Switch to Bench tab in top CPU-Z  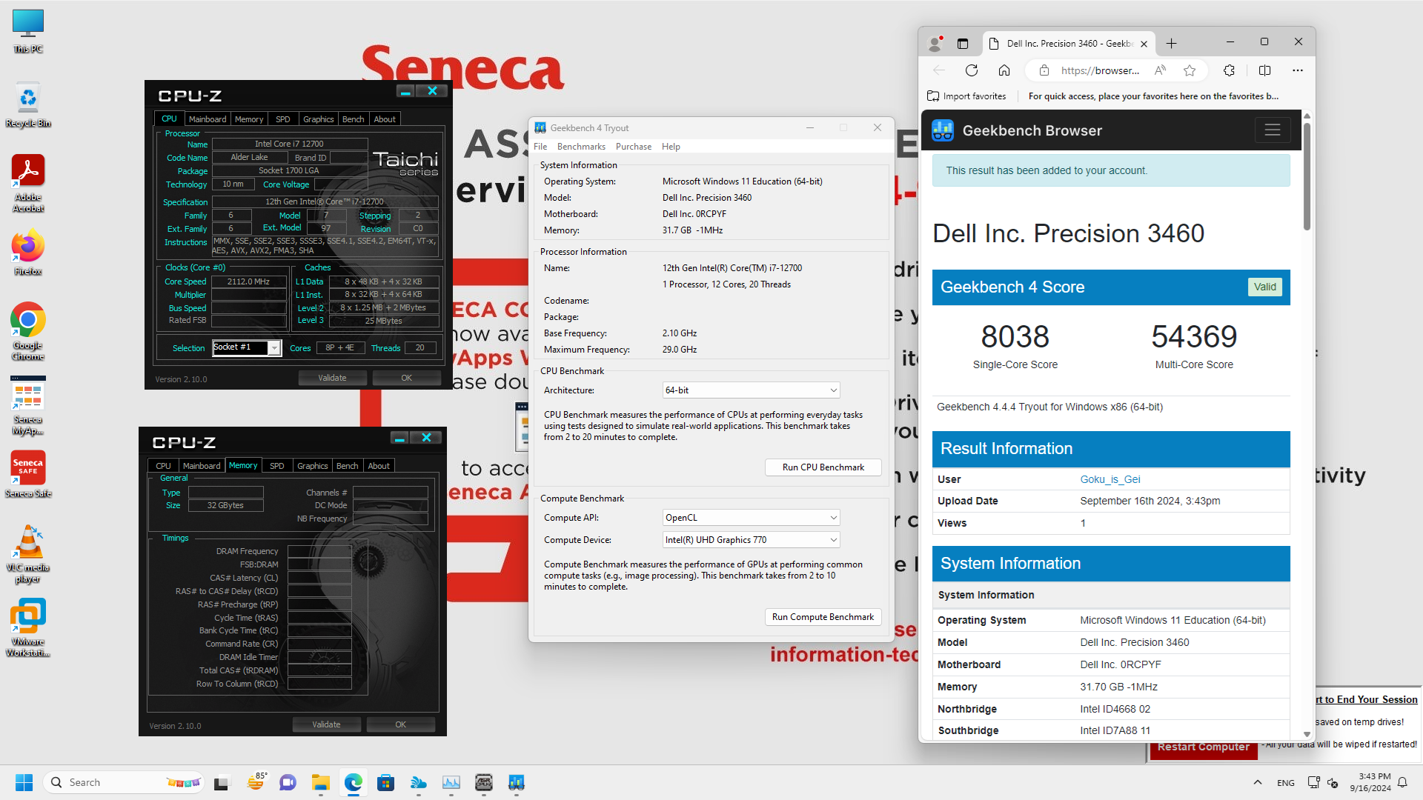coord(354,119)
